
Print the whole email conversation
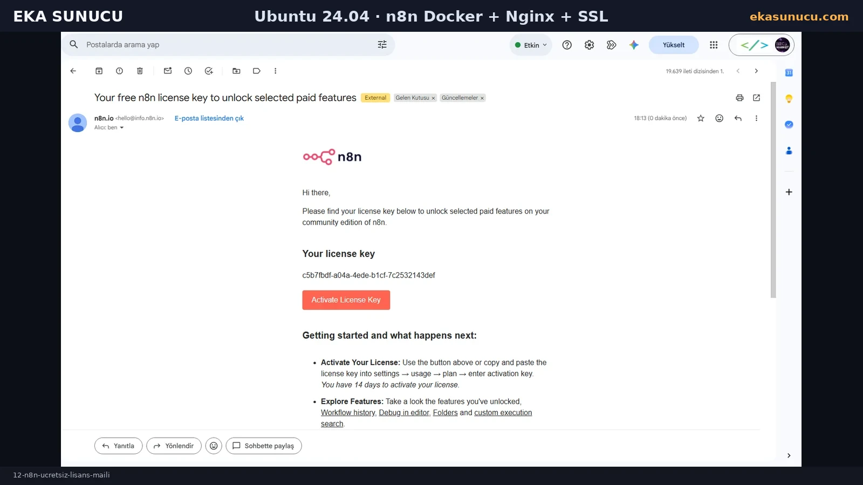[739, 98]
